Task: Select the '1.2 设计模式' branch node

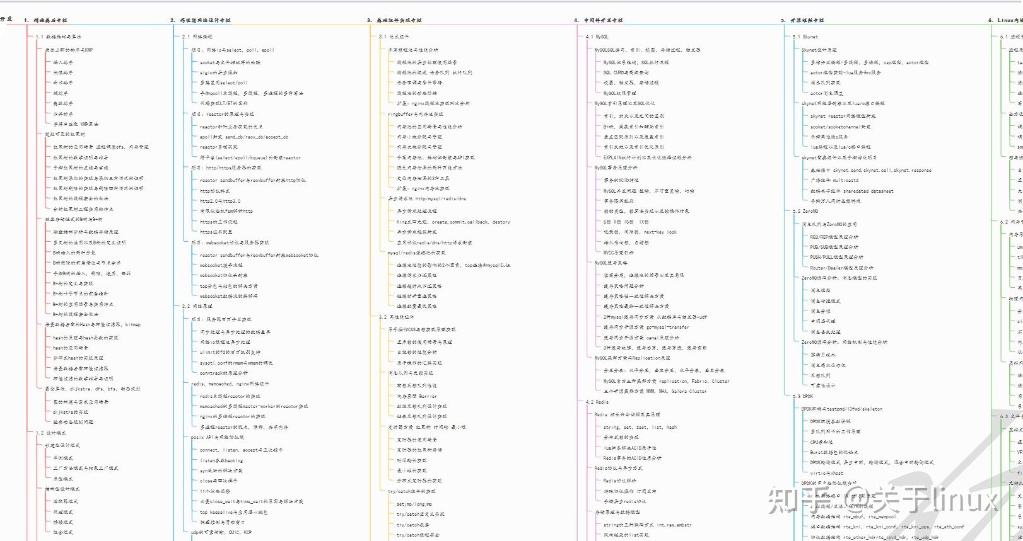Action: (50, 433)
